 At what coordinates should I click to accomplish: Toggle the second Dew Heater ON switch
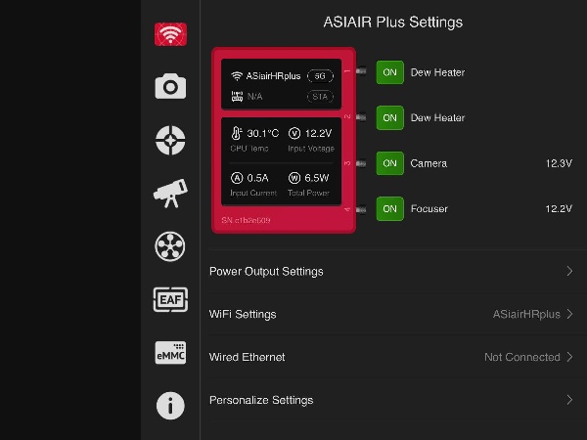389,118
